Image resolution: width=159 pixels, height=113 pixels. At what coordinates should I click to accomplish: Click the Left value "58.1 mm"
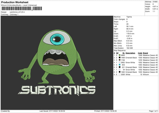(x=130, y=26)
